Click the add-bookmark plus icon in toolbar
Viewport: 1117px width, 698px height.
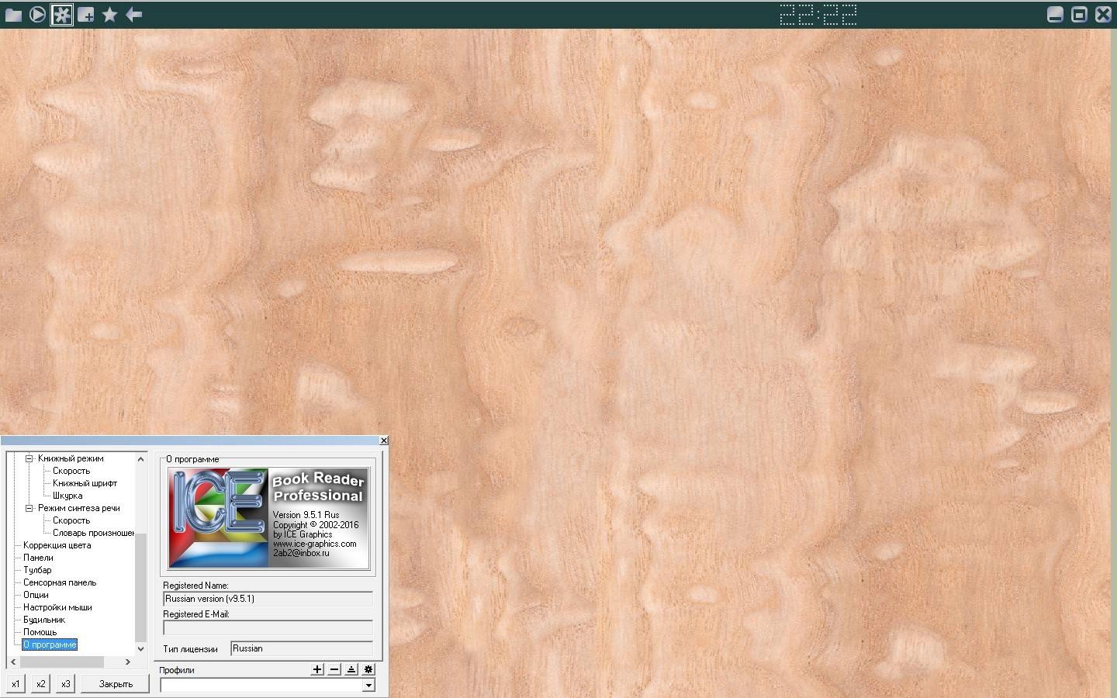86,15
